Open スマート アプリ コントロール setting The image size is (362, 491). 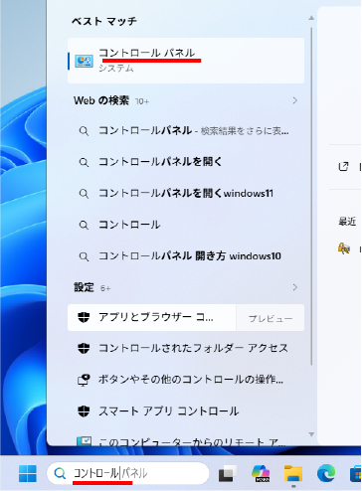[x=186, y=411]
